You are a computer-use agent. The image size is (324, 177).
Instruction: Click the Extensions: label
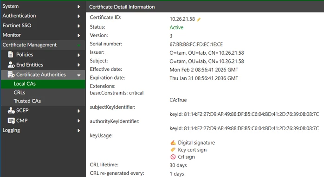click(103, 86)
